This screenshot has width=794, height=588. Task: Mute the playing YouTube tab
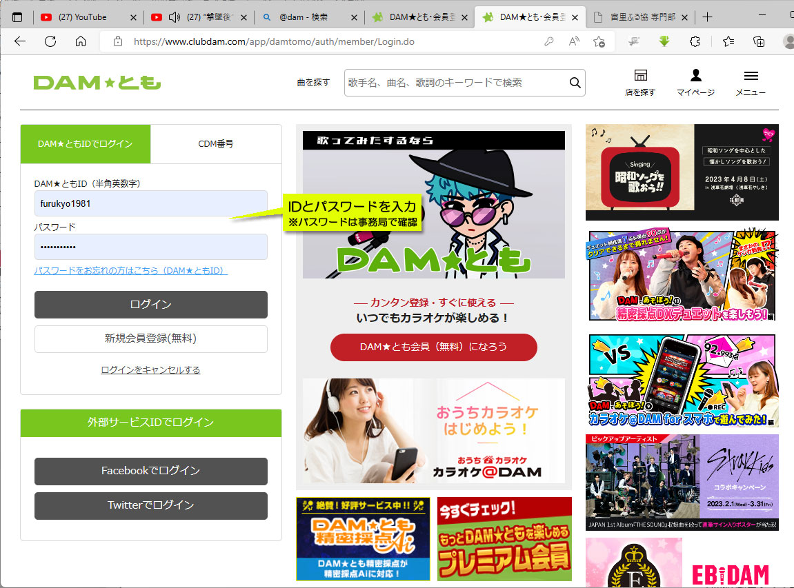[175, 17]
